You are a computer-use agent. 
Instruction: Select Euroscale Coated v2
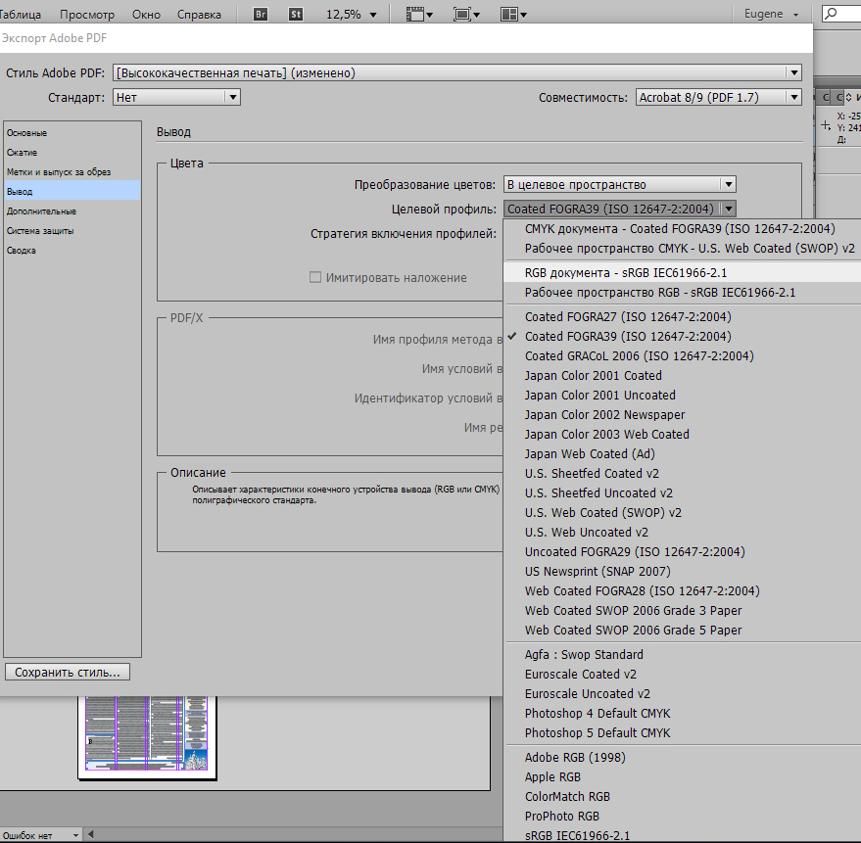[682, 674]
